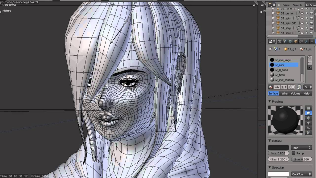
Task: Click the diffuse color swatch
Action: pyautogui.click(x=278, y=148)
